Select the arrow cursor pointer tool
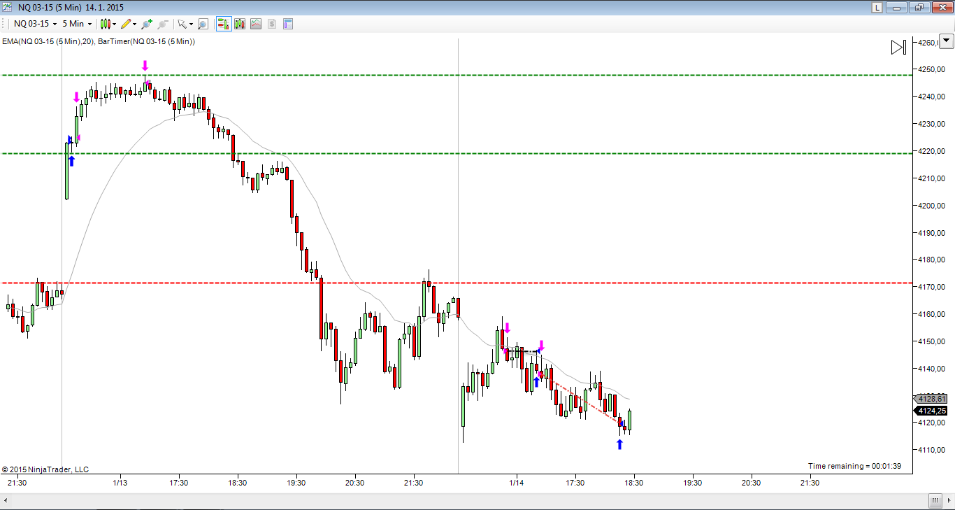 click(182, 24)
